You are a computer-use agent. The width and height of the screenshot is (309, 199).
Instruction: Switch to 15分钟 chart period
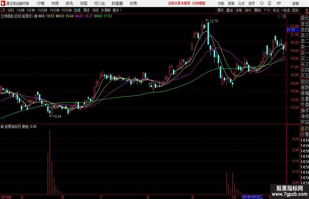(42, 10)
